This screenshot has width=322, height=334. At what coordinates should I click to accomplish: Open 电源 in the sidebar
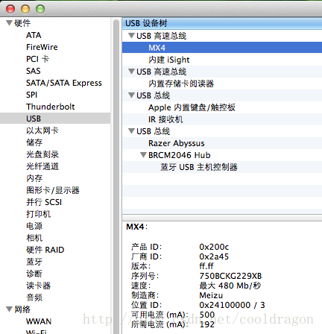click(34, 226)
